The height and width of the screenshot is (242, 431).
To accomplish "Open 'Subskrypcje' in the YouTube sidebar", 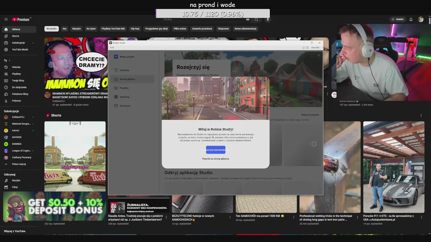I will click(20, 43).
